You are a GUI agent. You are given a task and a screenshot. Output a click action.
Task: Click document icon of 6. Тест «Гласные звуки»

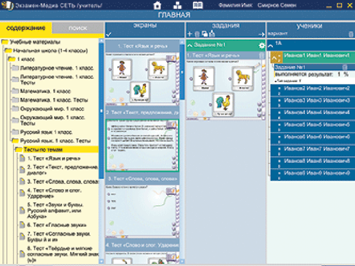tap(22, 225)
